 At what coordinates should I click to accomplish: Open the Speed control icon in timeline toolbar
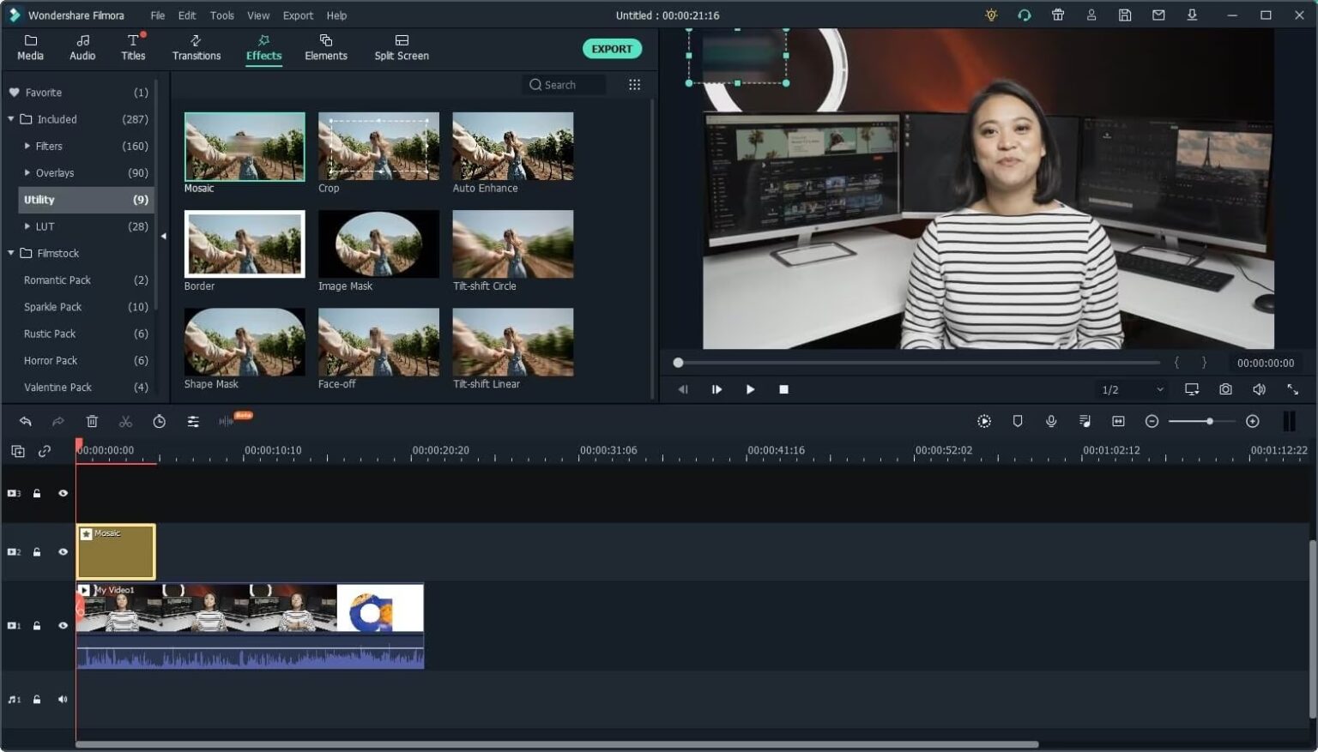[x=160, y=421]
